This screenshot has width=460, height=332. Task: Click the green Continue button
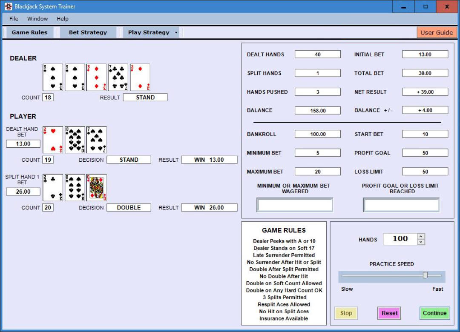pos(434,313)
